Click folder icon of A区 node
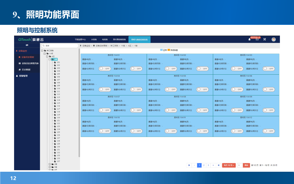This screenshot has height=184, width=294. point(50,56)
